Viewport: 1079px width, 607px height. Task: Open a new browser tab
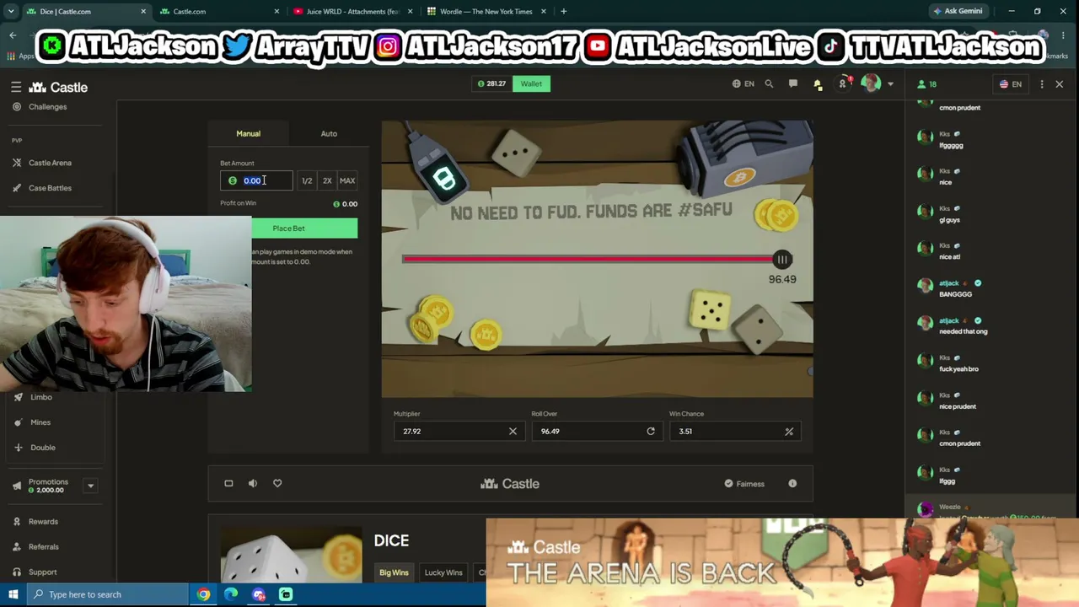click(563, 12)
